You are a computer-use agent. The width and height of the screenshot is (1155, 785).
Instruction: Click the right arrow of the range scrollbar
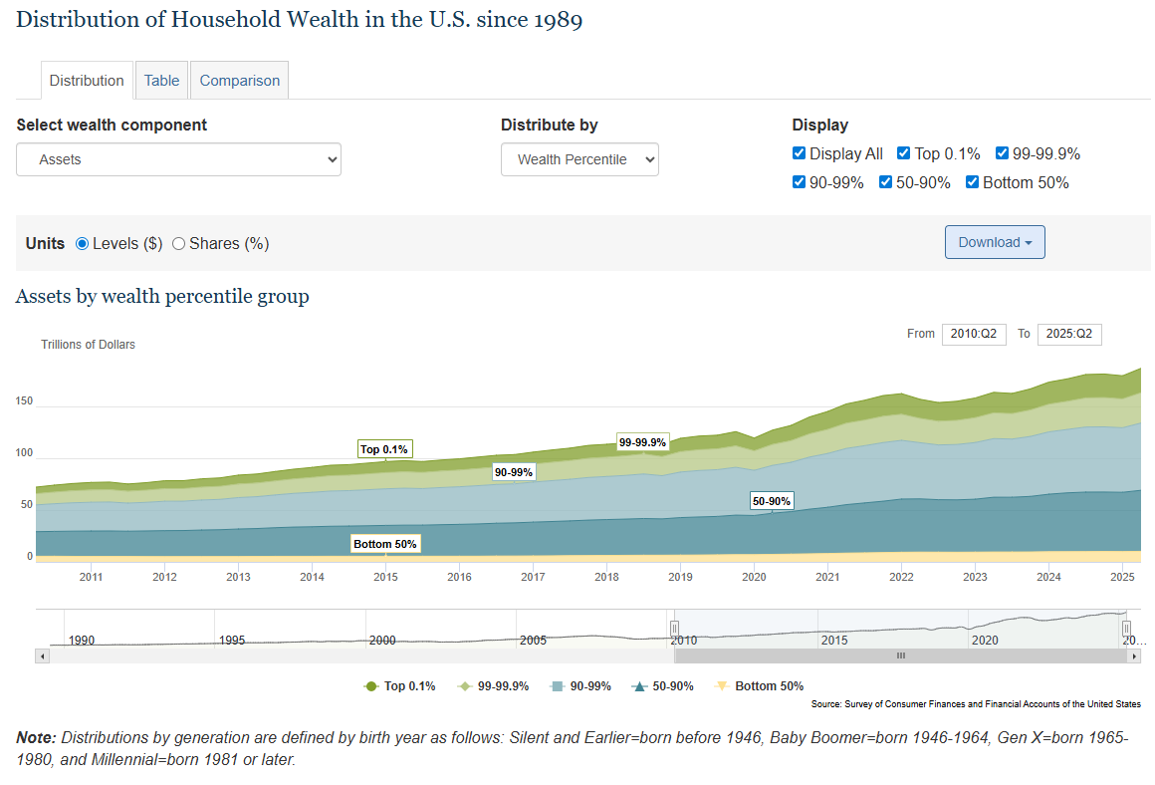point(1134,655)
